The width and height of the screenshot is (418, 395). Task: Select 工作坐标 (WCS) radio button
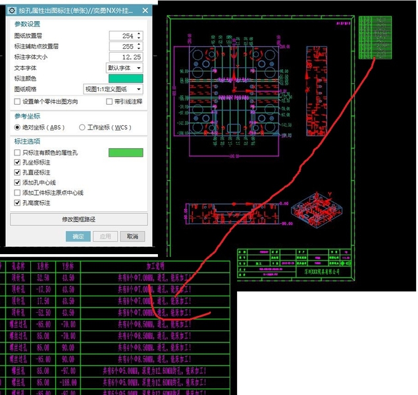82,128
